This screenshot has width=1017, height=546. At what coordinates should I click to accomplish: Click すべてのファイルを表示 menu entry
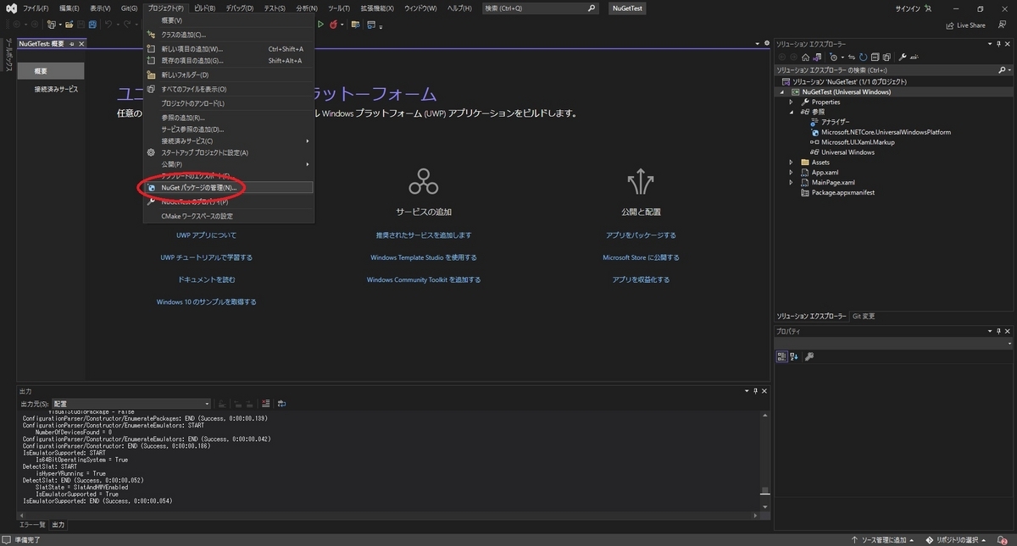[229, 89]
